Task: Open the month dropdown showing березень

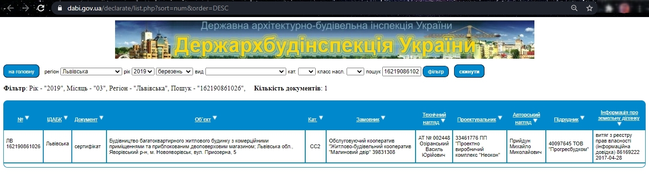Action: tap(174, 72)
